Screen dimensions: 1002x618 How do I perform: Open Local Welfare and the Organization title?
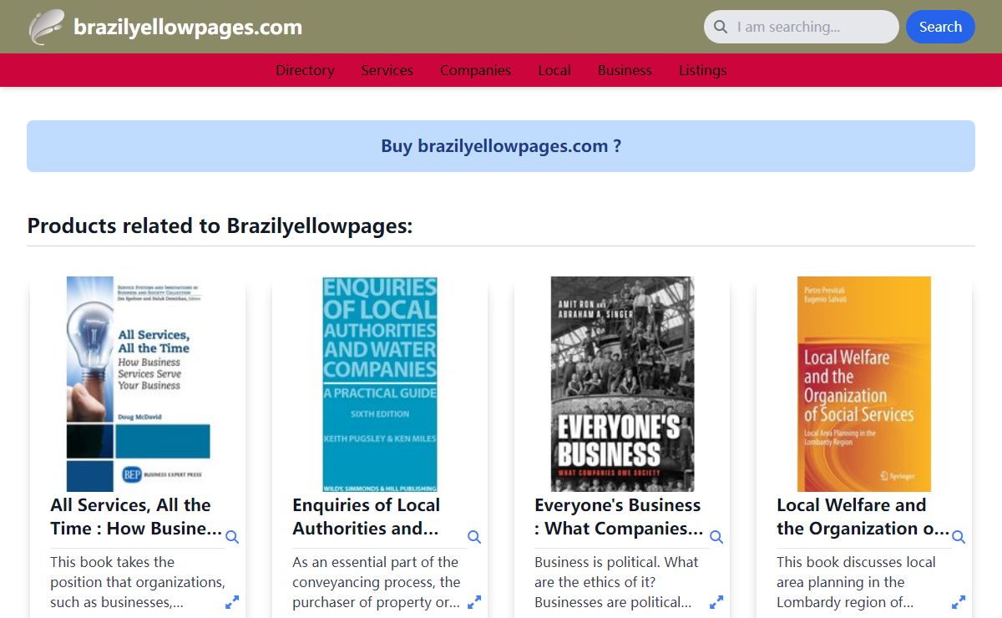coord(863,517)
